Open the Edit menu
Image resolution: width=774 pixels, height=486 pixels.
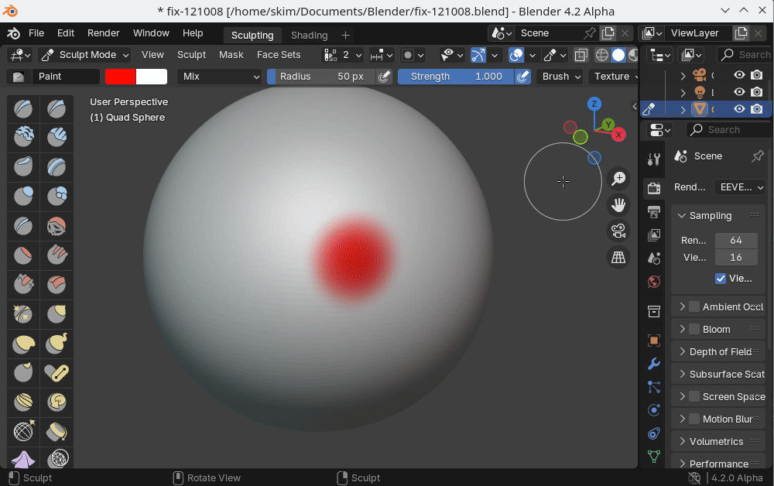(x=65, y=33)
